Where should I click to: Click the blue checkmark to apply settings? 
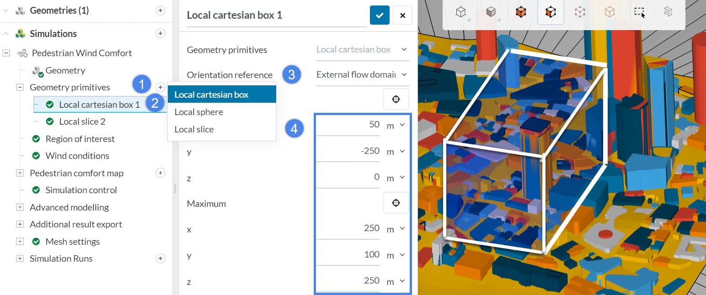[x=380, y=15]
